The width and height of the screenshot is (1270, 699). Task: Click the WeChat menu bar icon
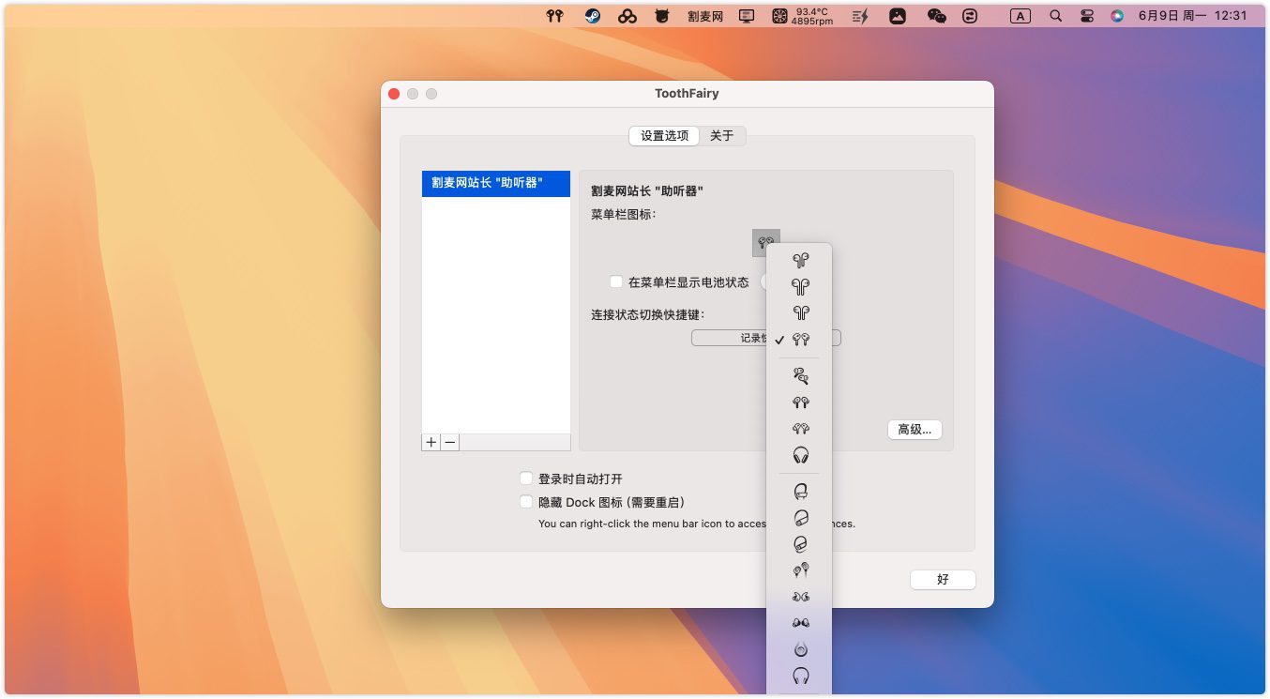[936, 16]
